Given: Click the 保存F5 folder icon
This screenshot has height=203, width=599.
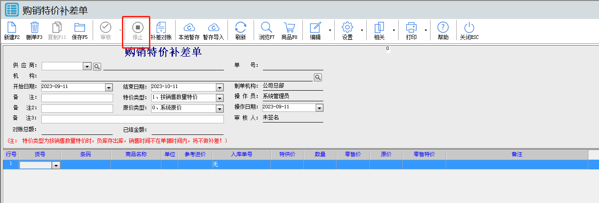Looking at the screenshot, I should [x=79, y=27].
